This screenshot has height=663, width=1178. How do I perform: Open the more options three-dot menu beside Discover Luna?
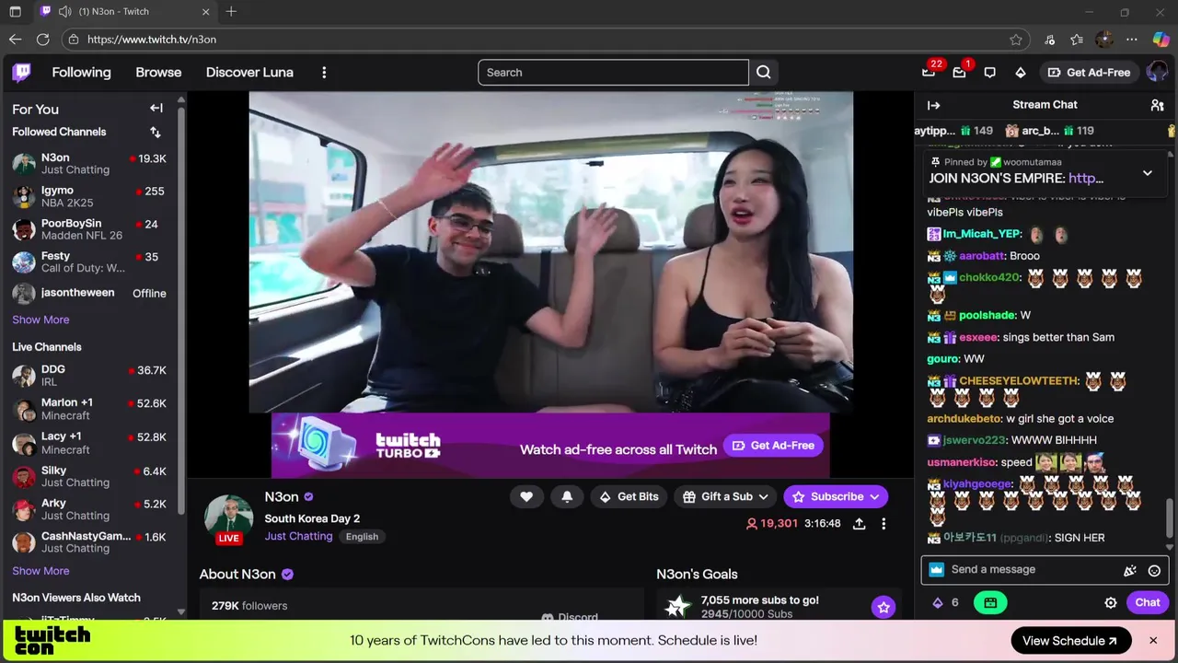[x=324, y=72]
